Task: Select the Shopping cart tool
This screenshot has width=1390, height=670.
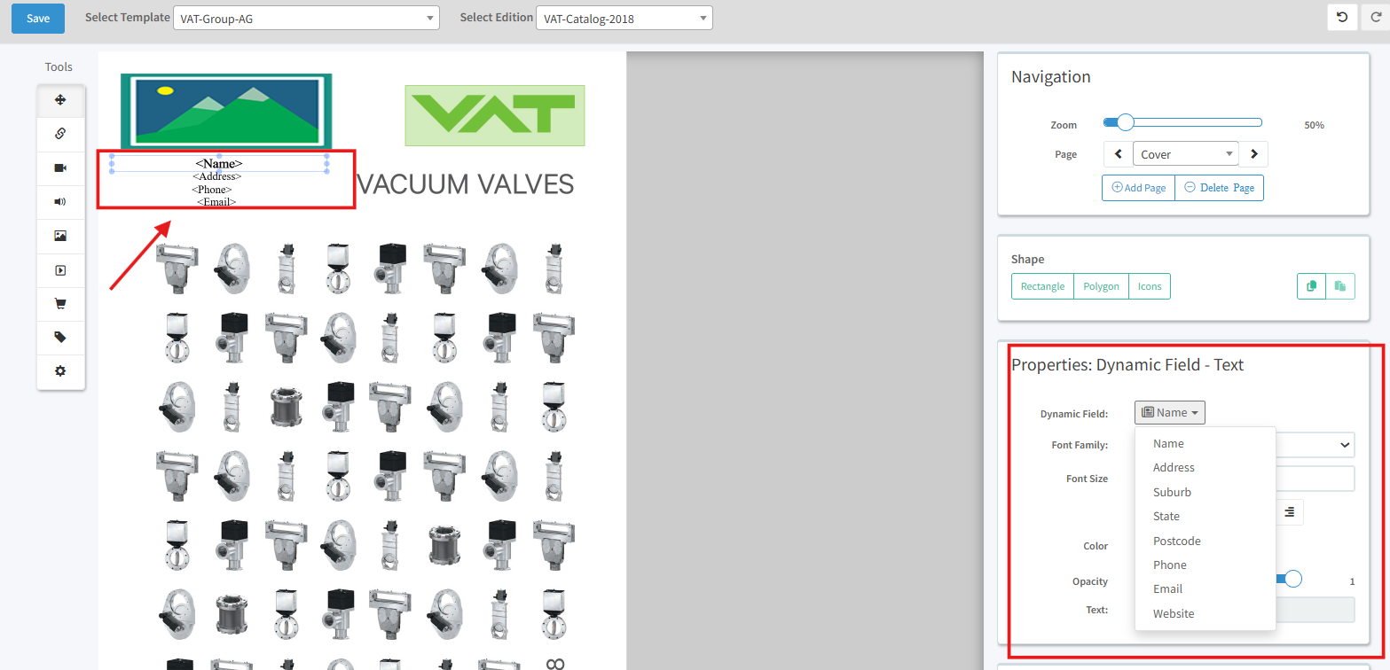Action: point(60,304)
